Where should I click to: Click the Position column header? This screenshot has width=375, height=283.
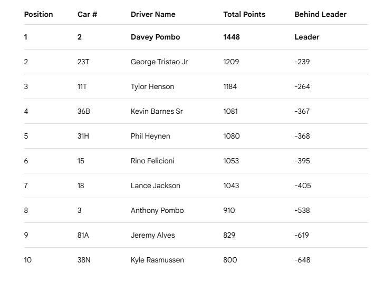point(39,14)
